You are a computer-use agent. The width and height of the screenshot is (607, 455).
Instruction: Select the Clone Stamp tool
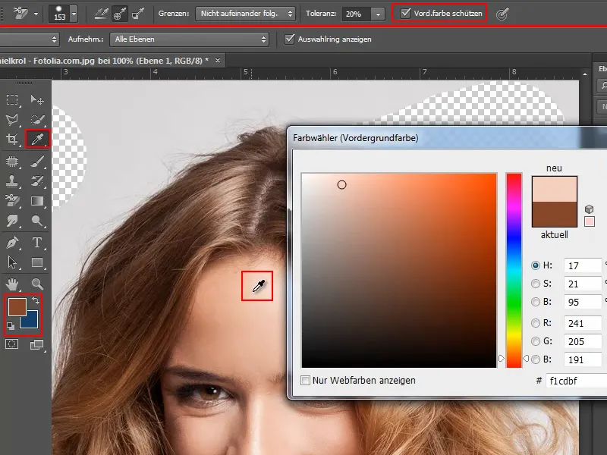click(x=12, y=180)
